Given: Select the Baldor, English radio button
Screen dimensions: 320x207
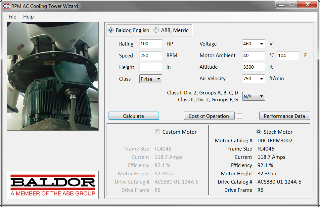Looking at the screenshot, I should coord(111,30).
